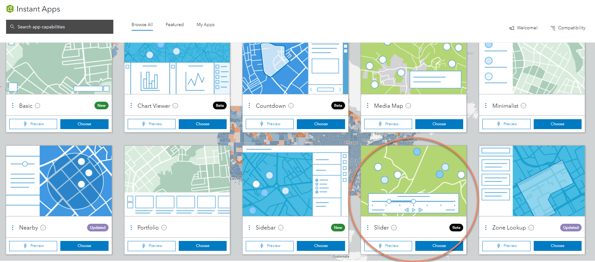
Task: Open the Minimalist card's three-dot menu
Action: [486, 106]
